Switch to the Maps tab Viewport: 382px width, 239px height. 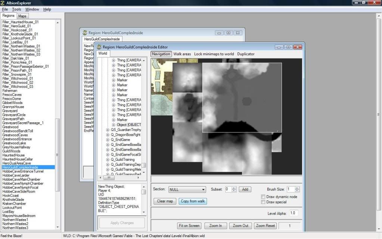click(22, 16)
